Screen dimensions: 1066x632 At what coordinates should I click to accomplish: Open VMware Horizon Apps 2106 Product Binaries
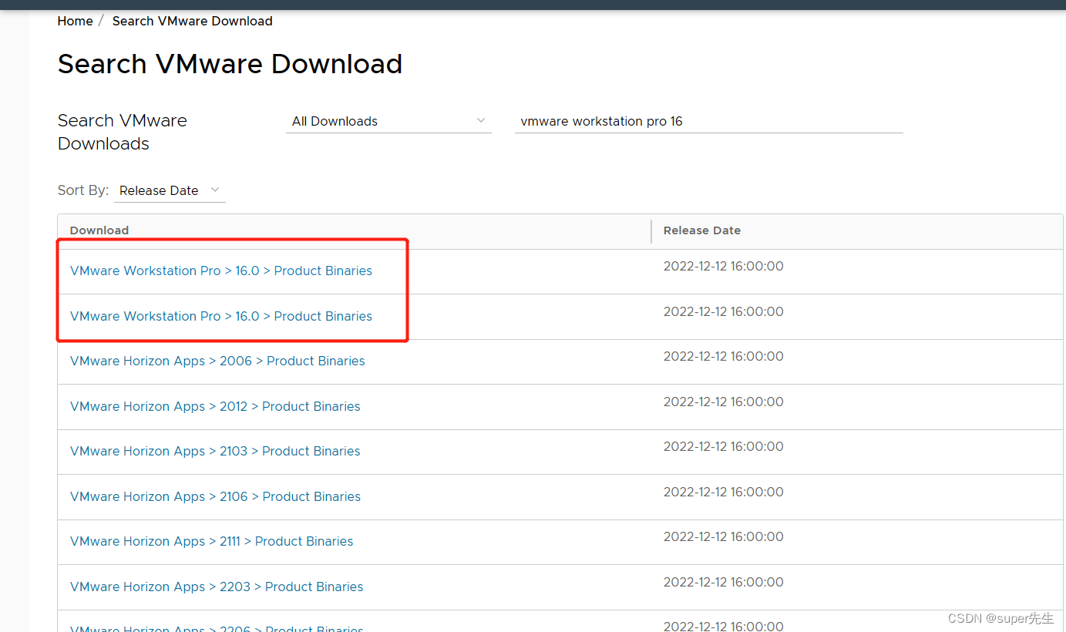point(215,496)
